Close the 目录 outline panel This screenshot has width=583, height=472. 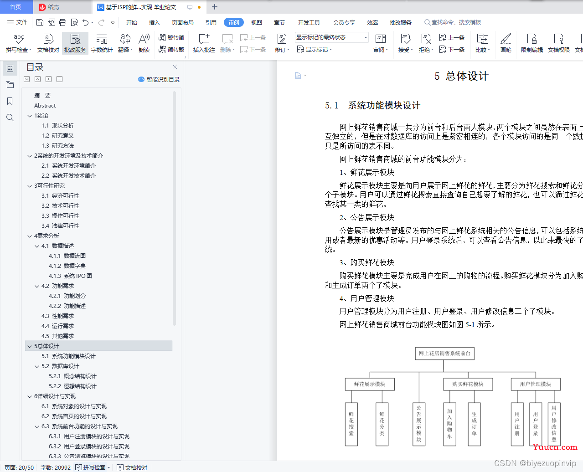[x=175, y=67]
